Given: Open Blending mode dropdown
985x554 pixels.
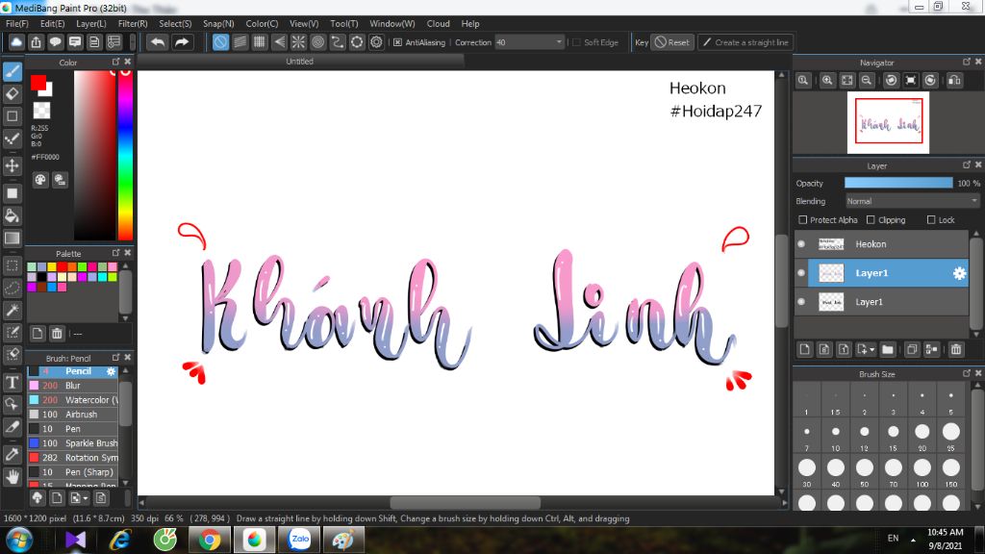Looking at the screenshot, I should (x=912, y=202).
